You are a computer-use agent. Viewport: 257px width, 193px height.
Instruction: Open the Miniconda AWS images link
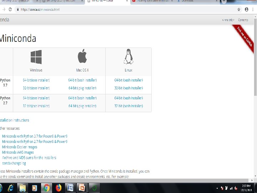[18, 152]
